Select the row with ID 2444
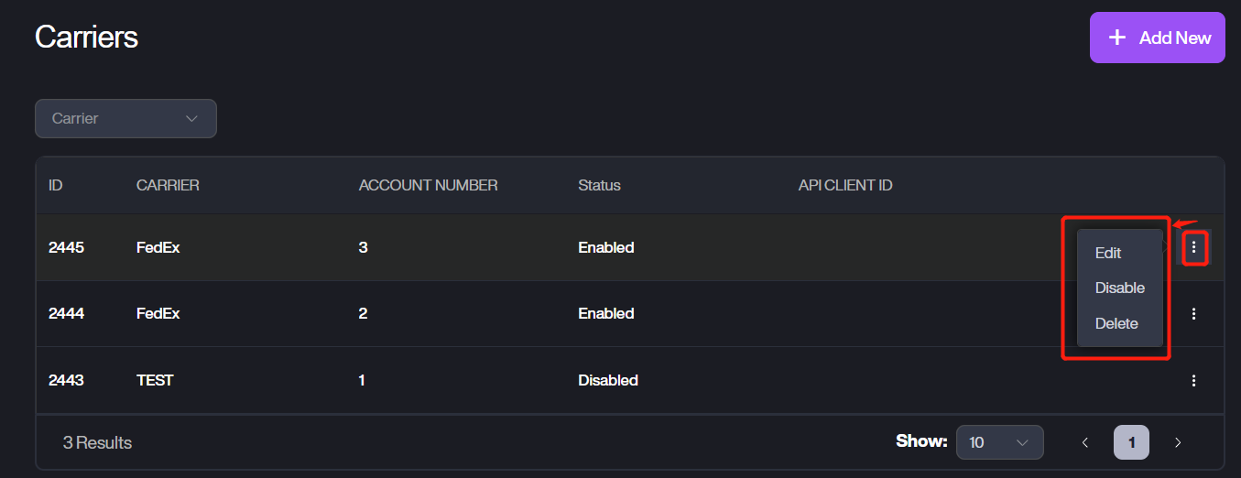This screenshot has height=478, width=1241. point(66,313)
